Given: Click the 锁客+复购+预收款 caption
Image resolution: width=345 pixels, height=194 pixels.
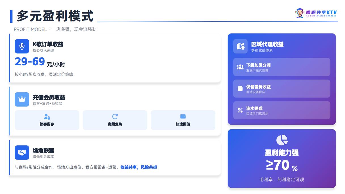Looking at the screenshot, I should (x=47, y=103).
